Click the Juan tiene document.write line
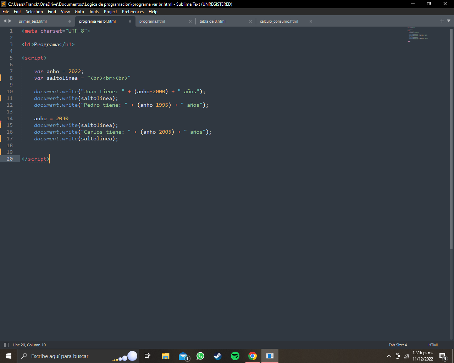The width and height of the screenshot is (454, 363). [120, 91]
